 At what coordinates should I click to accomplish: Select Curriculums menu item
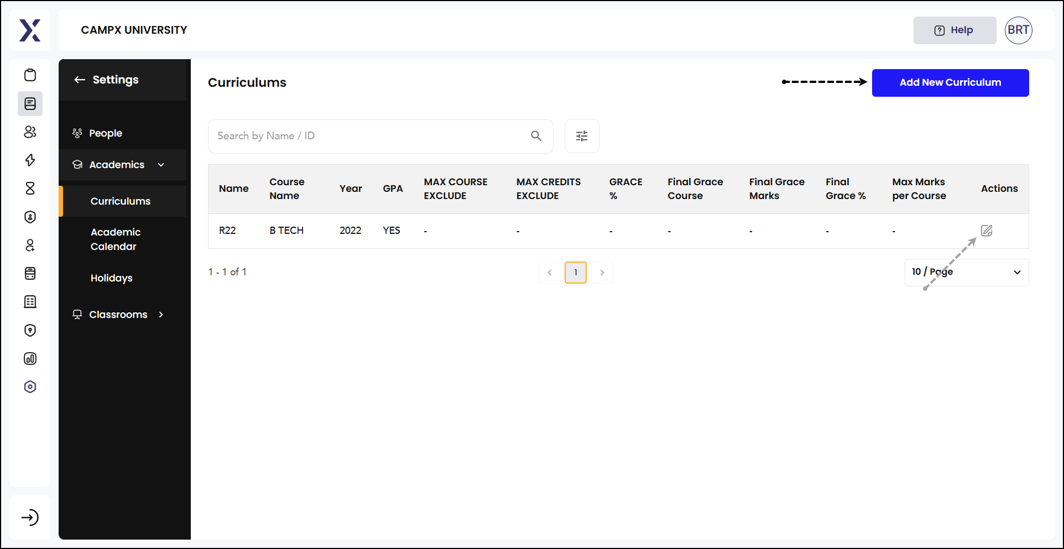[121, 201]
